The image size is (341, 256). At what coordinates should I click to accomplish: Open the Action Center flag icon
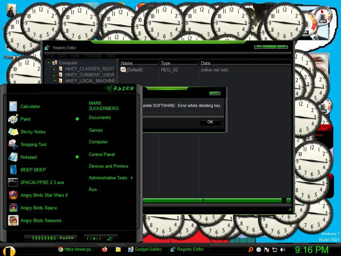pos(267,250)
